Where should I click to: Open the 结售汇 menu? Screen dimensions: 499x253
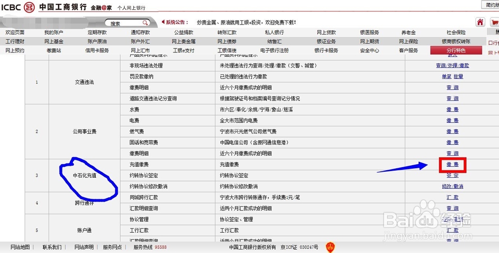pyautogui.click(x=274, y=41)
